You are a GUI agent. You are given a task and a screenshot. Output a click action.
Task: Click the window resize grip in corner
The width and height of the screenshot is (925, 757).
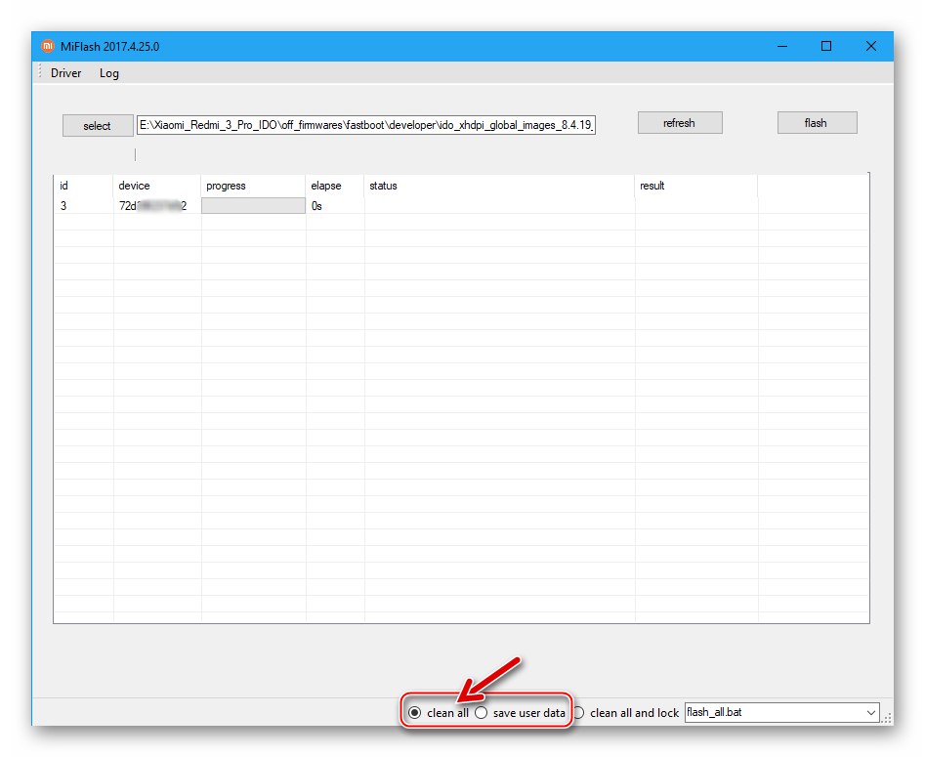887,718
